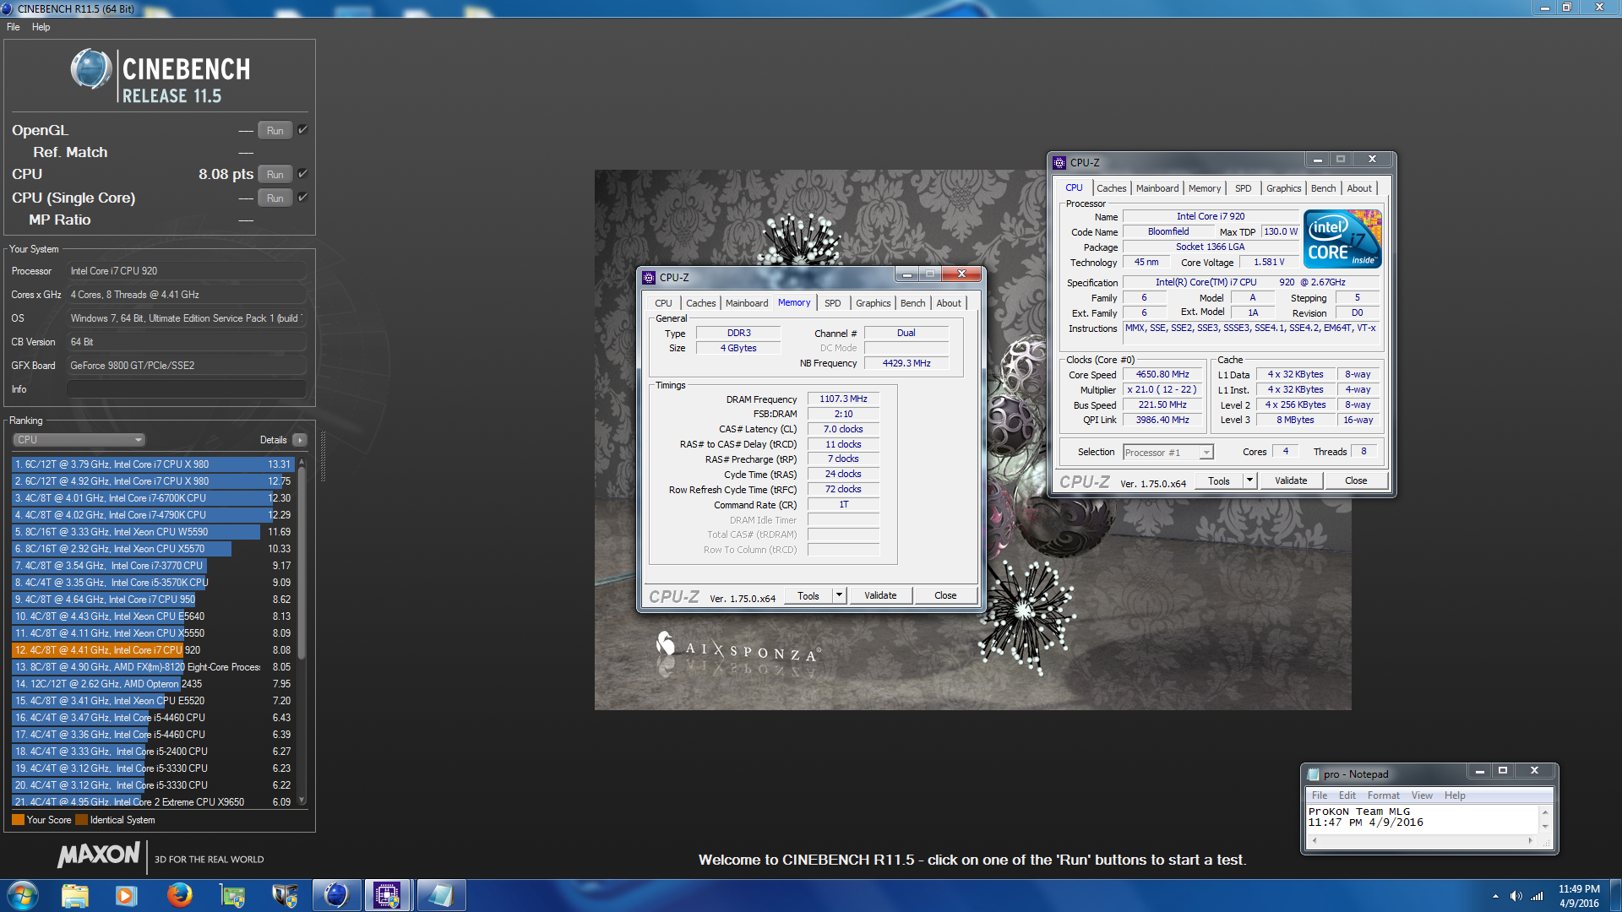Click the Notepad window title icon

pyautogui.click(x=1313, y=774)
